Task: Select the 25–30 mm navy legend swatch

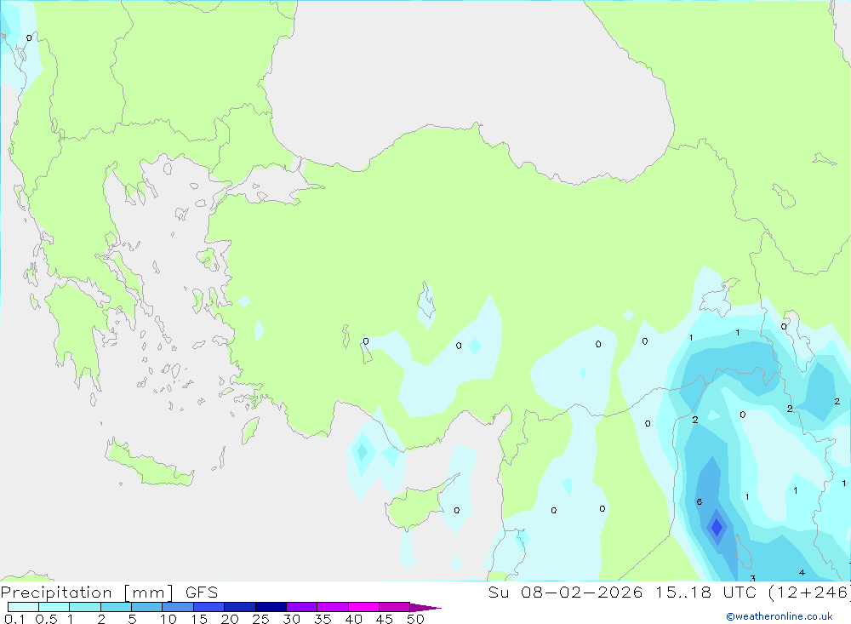Action: [x=271, y=607]
